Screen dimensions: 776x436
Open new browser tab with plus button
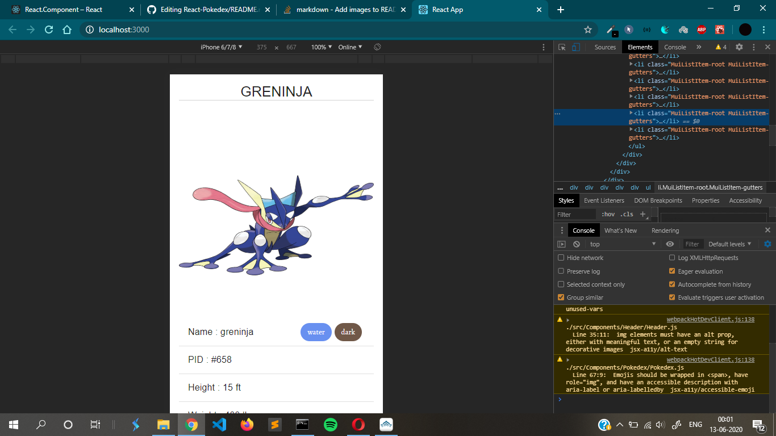click(x=561, y=10)
